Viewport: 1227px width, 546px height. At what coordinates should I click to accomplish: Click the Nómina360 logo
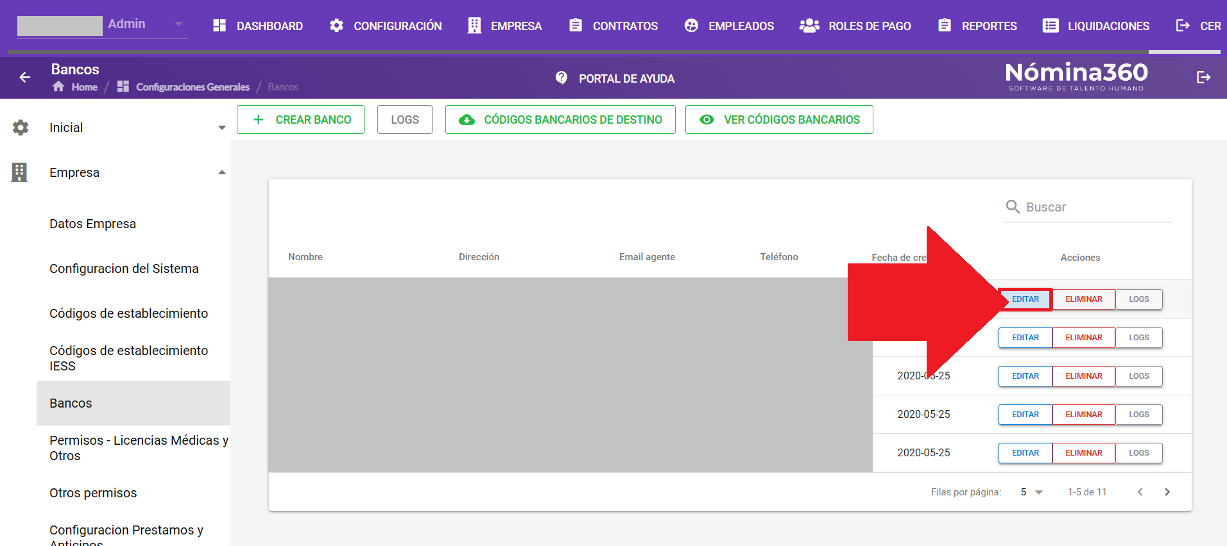tap(1076, 76)
